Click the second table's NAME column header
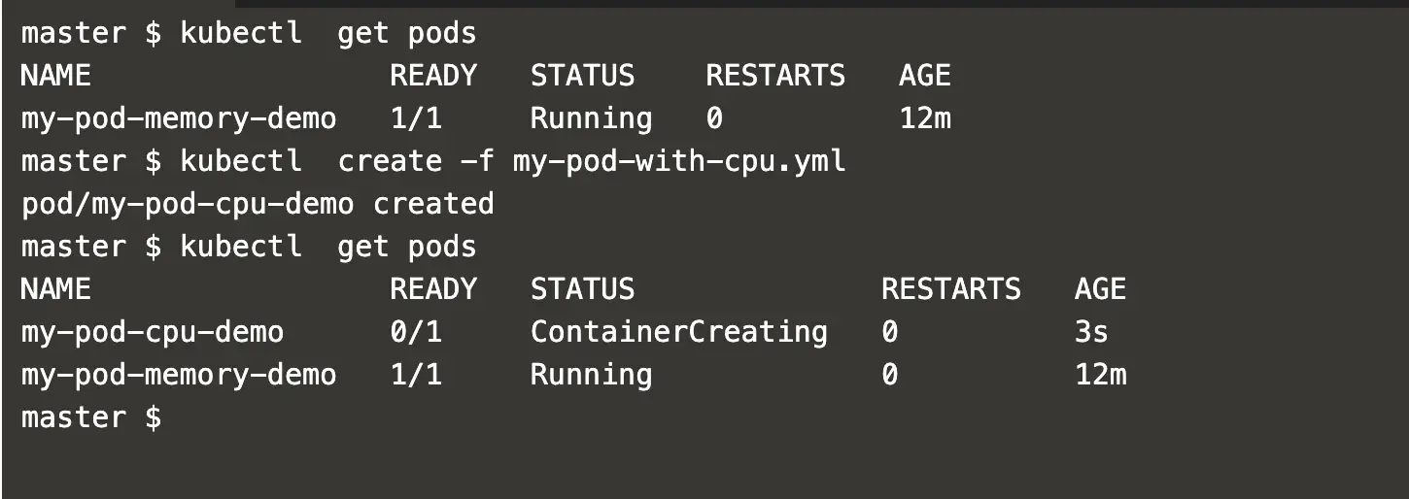 (x=55, y=290)
